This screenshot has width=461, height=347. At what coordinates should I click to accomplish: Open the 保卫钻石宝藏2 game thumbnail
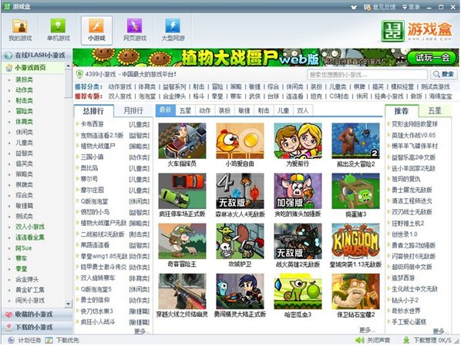355,291
